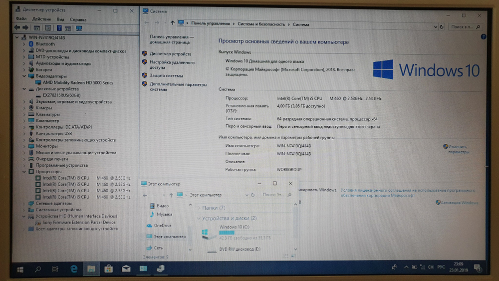Expand the Папки (7) group
499x281 pixels.
[x=199, y=208]
